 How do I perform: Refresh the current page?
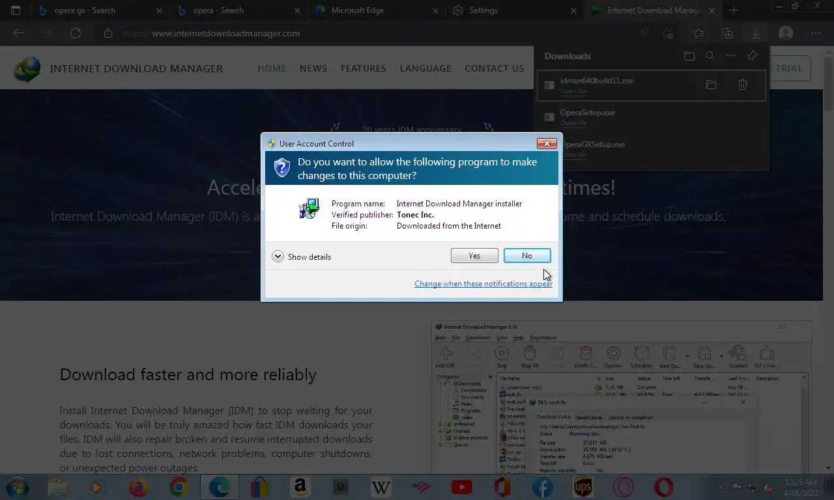(x=76, y=33)
